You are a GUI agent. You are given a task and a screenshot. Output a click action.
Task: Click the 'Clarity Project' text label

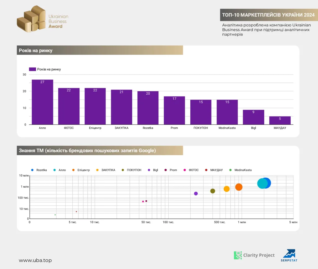coord(259,255)
